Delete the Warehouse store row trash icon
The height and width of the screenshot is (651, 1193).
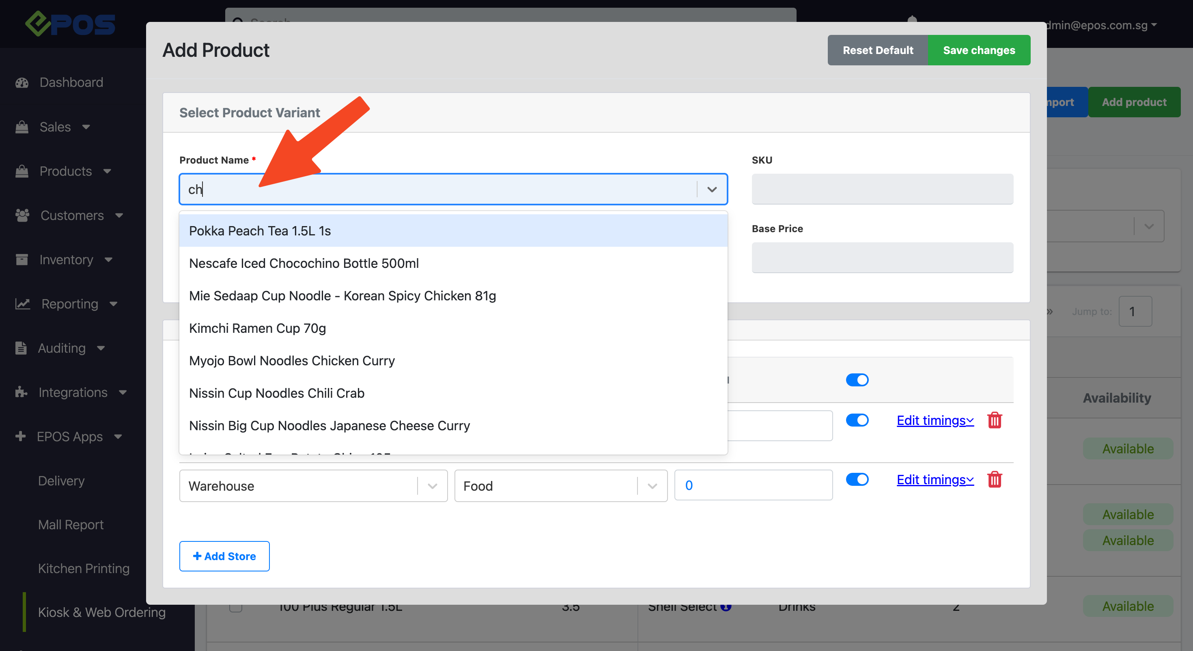tap(995, 480)
